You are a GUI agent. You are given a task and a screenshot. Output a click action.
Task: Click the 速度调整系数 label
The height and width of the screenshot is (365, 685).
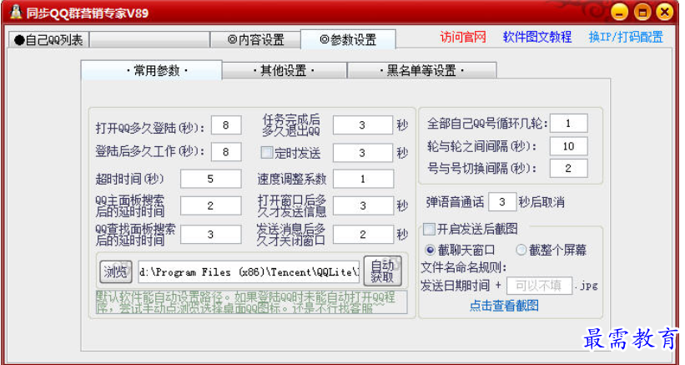[x=292, y=179]
